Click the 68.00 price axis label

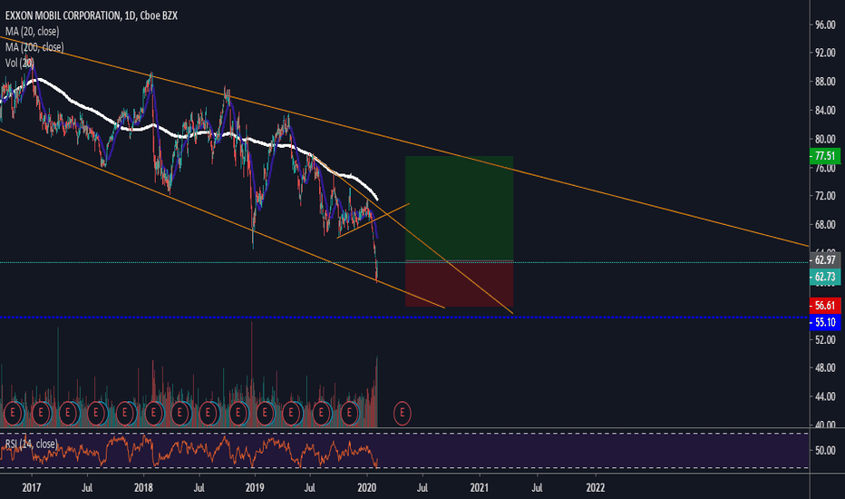coord(825,224)
